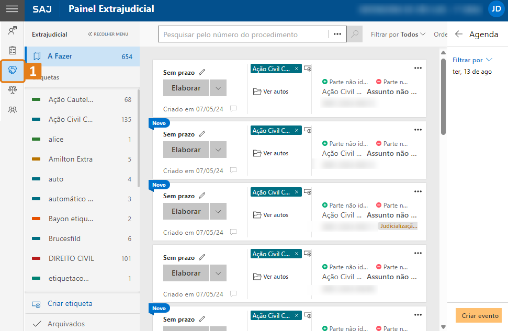Select Amilton Extra label

click(82, 159)
